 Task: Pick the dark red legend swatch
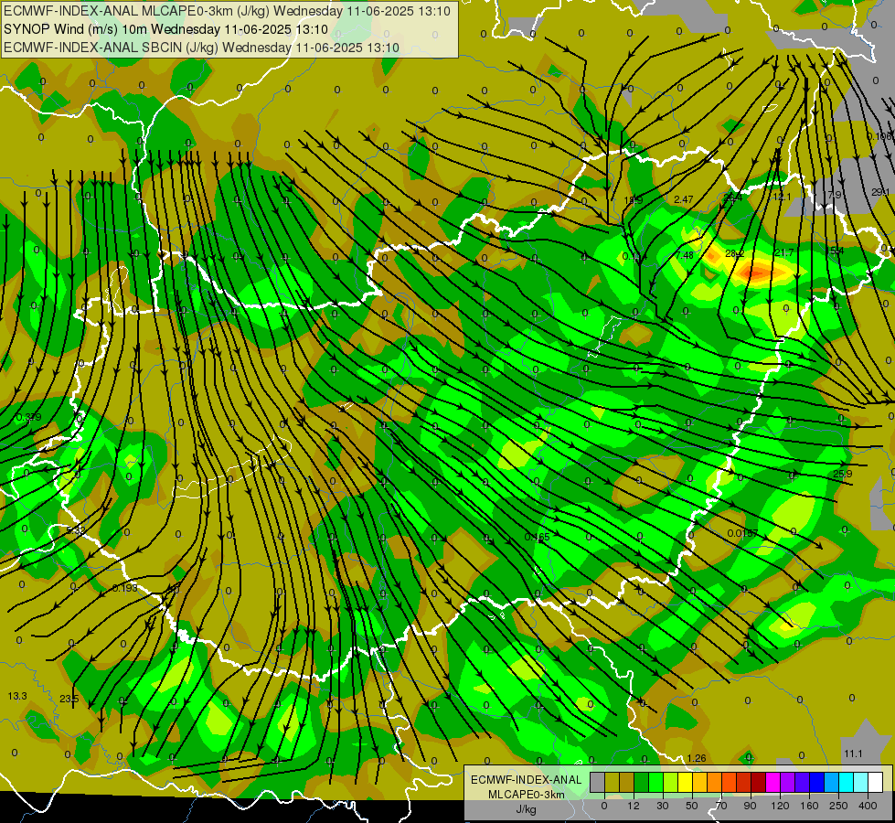pos(759,782)
